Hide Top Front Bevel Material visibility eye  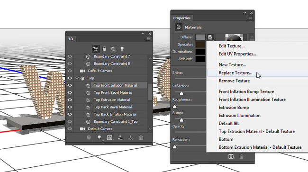click(70, 92)
